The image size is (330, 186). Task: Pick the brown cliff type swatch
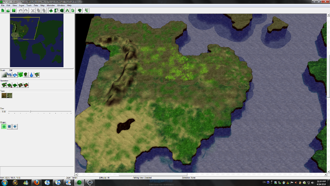[x=4, y=96]
